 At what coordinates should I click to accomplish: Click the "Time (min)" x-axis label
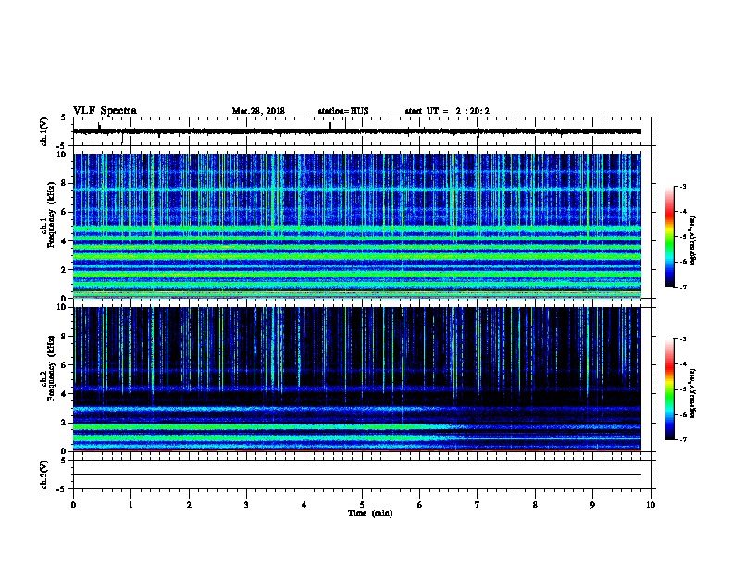(370, 513)
